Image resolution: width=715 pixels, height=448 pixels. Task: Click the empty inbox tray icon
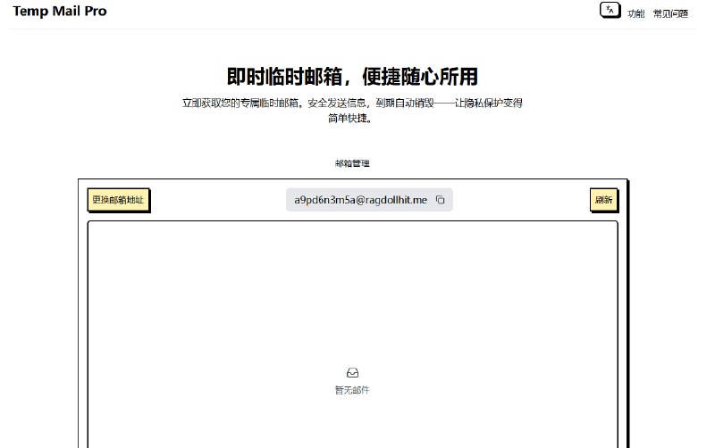(352, 372)
